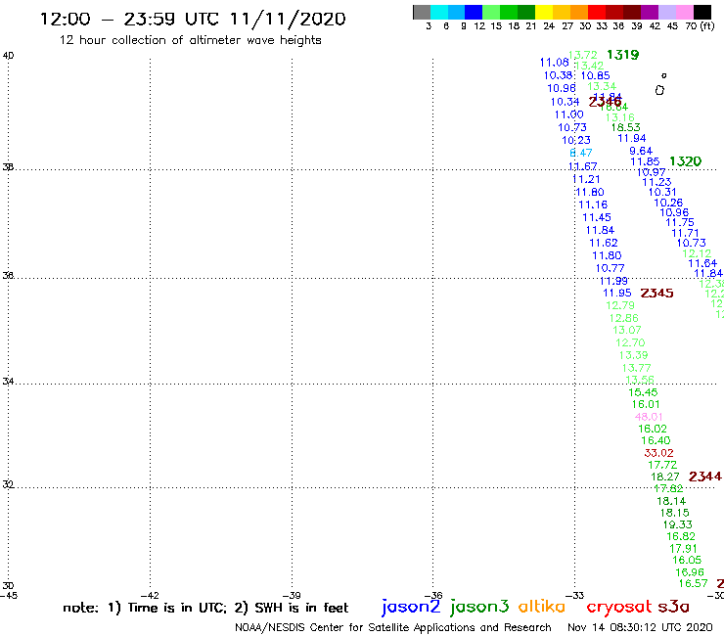Click the longitude -42 axis label

point(150,595)
